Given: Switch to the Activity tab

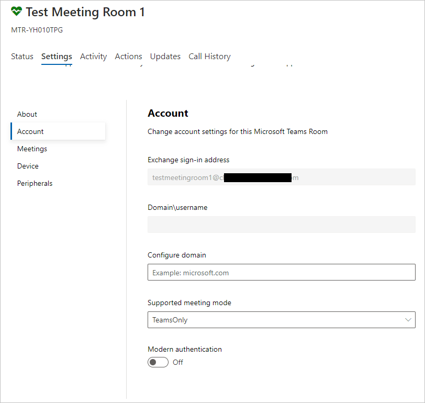Looking at the screenshot, I should pyautogui.click(x=94, y=57).
